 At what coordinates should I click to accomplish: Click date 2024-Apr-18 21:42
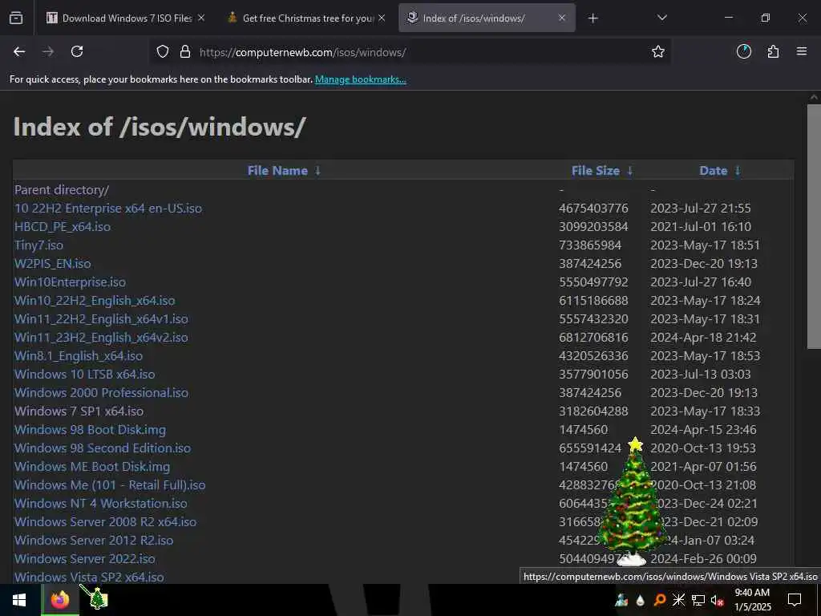click(x=703, y=338)
